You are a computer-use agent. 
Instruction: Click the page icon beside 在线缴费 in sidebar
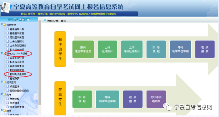point(8,78)
